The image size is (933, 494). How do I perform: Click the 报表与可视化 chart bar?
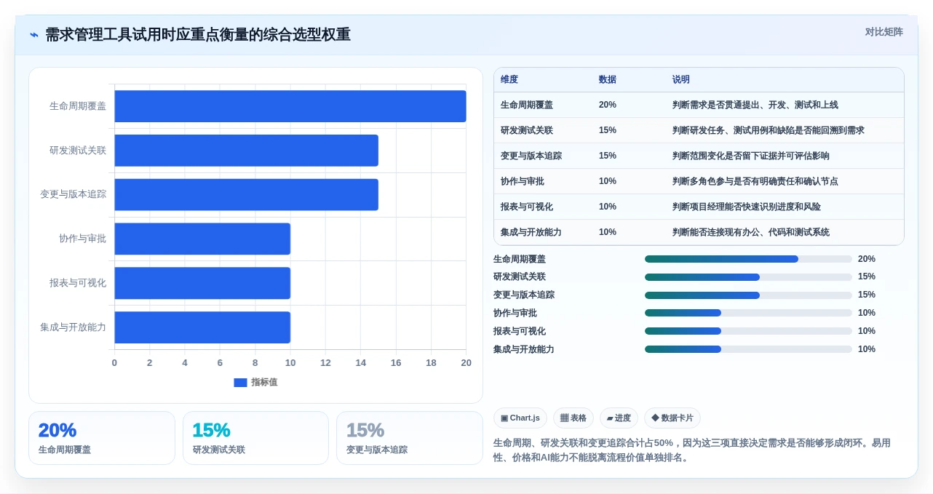click(x=202, y=283)
